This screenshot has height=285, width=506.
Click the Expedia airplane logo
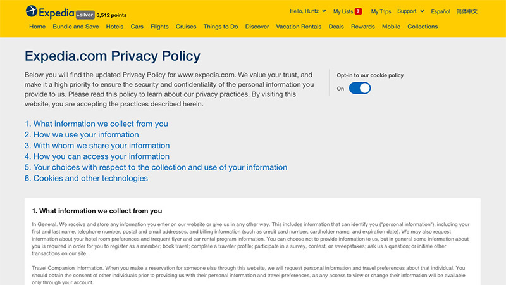pos(32,11)
